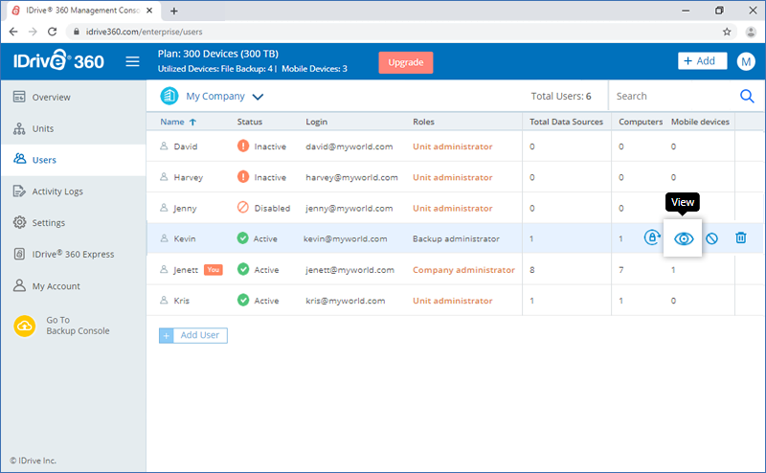The image size is (766, 473).
Task: Click the My Company building icon
Action: [x=169, y=96]
